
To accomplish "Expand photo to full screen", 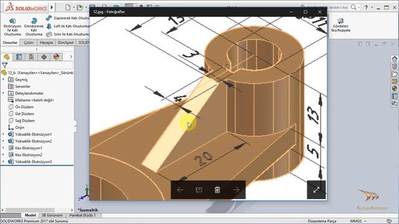I will click(316, 190).
